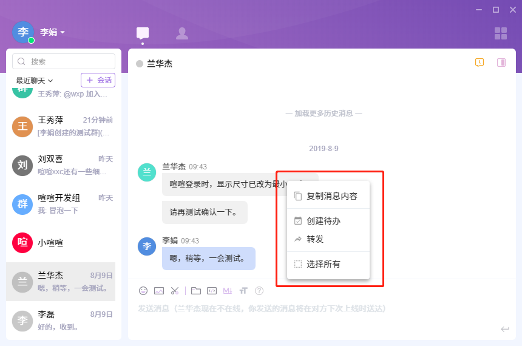Image resolution: width=522 pixels, height=346 pixels.
Task: Open the apps grid icon
Action: tap(501, 33)
